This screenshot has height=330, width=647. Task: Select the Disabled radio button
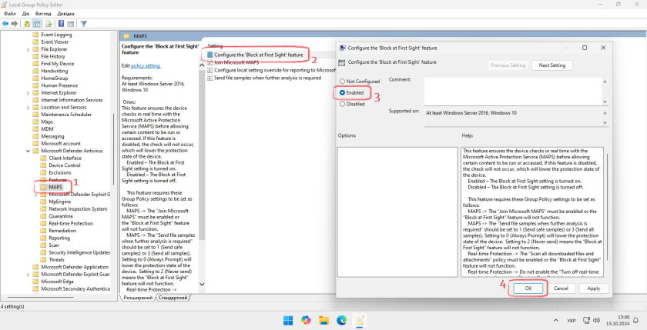[342, 105]
